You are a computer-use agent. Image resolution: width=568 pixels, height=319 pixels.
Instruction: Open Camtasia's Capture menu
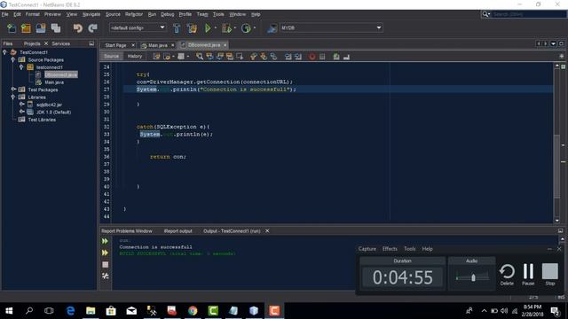pos(367,249)
